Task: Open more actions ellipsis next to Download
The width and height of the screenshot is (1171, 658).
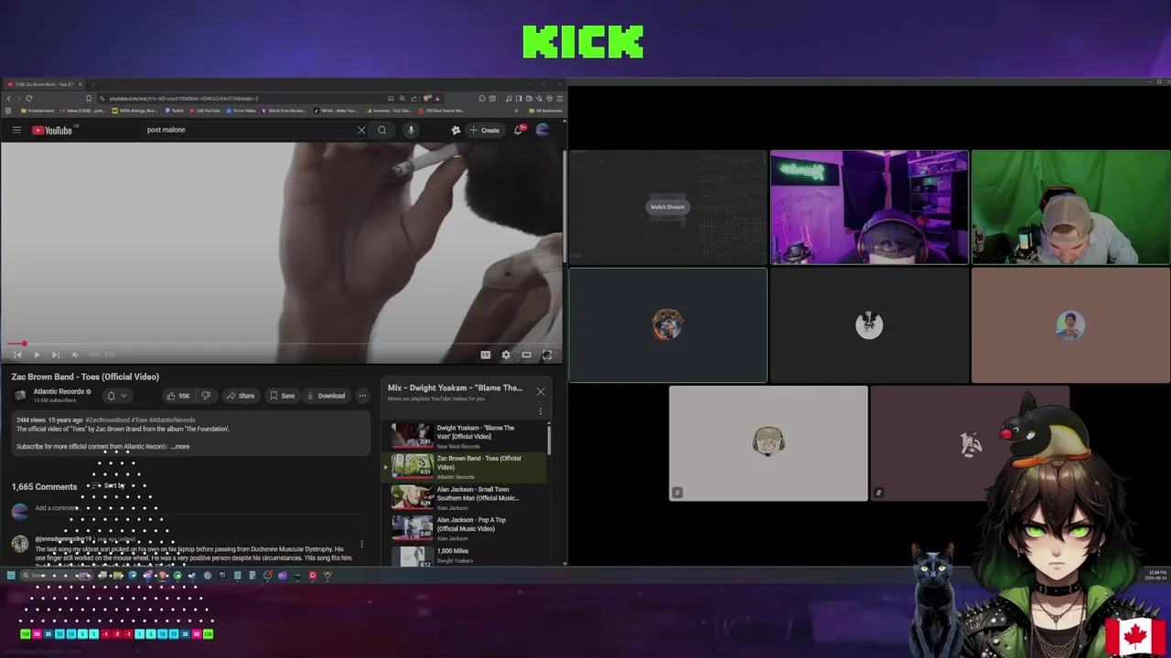Action: pyautogui.click(x=363, y=396)
